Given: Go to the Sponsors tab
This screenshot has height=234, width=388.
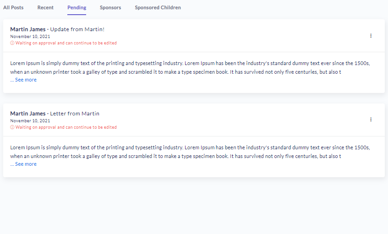Looking at the screenshot, I should pyautogui.click(x=110, y=8).
